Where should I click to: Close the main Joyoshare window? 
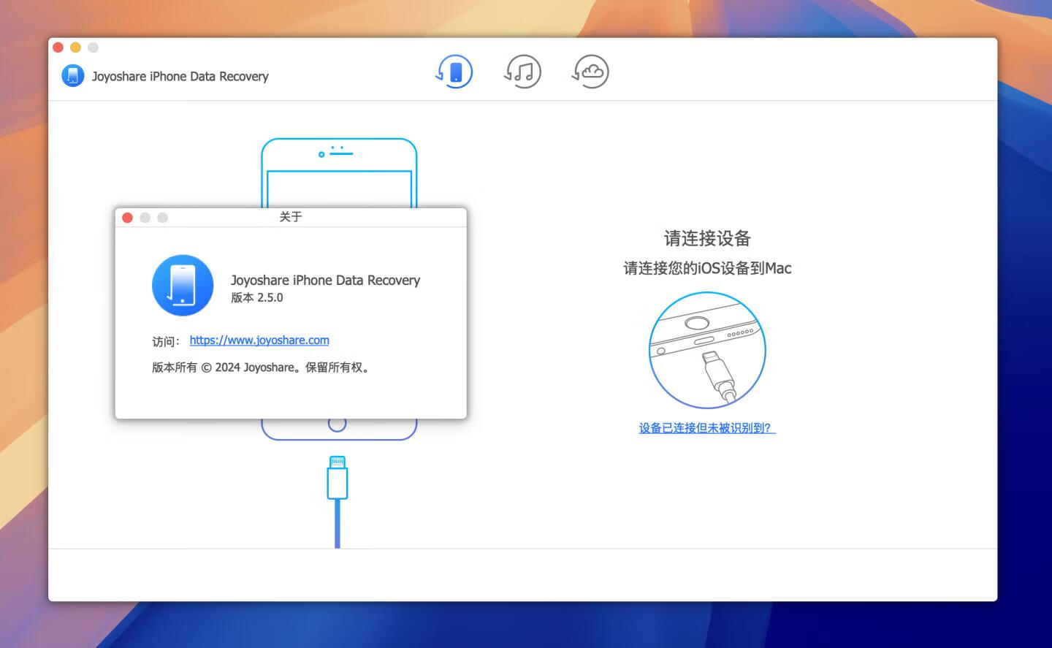(58, 47)
